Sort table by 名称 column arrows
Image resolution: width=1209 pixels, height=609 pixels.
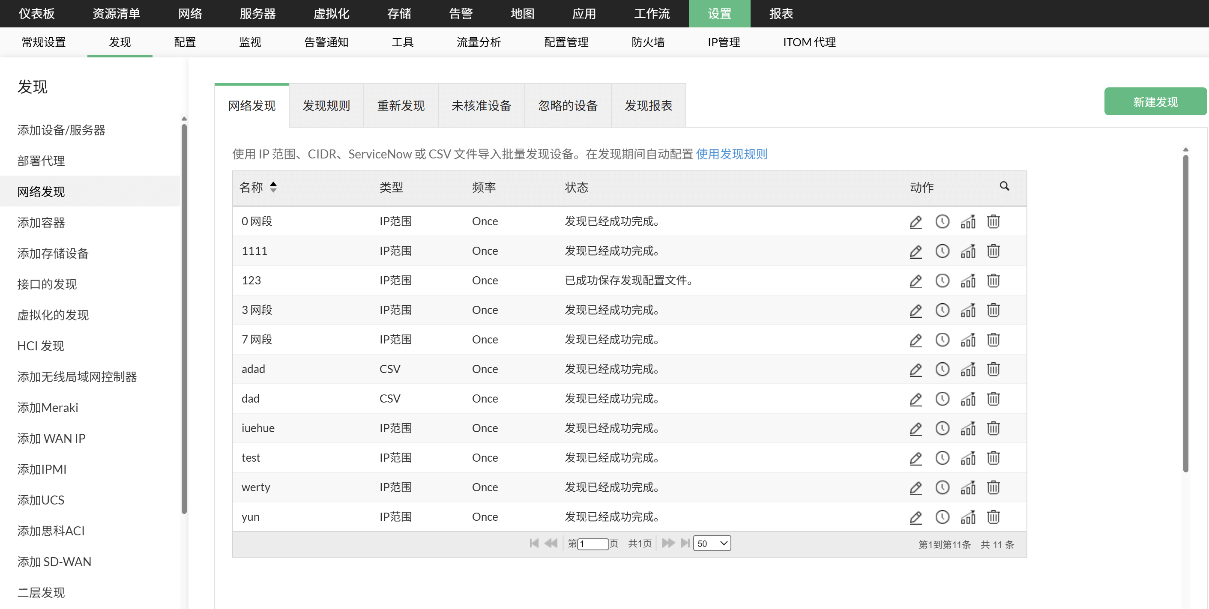[273, 187]
